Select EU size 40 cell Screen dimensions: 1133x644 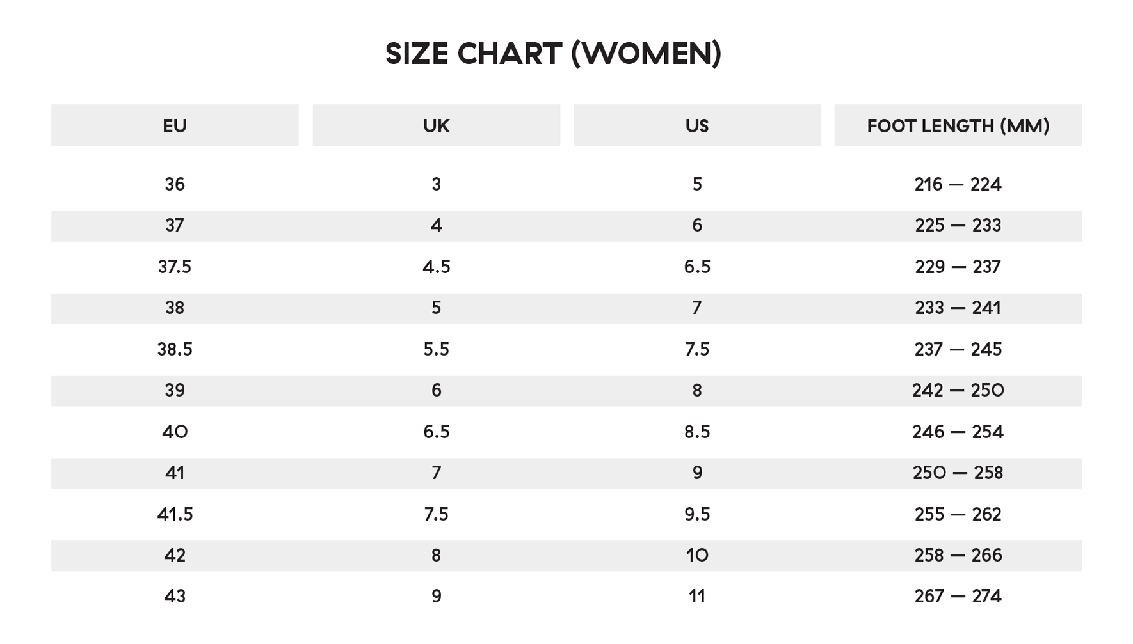(175, 432)
